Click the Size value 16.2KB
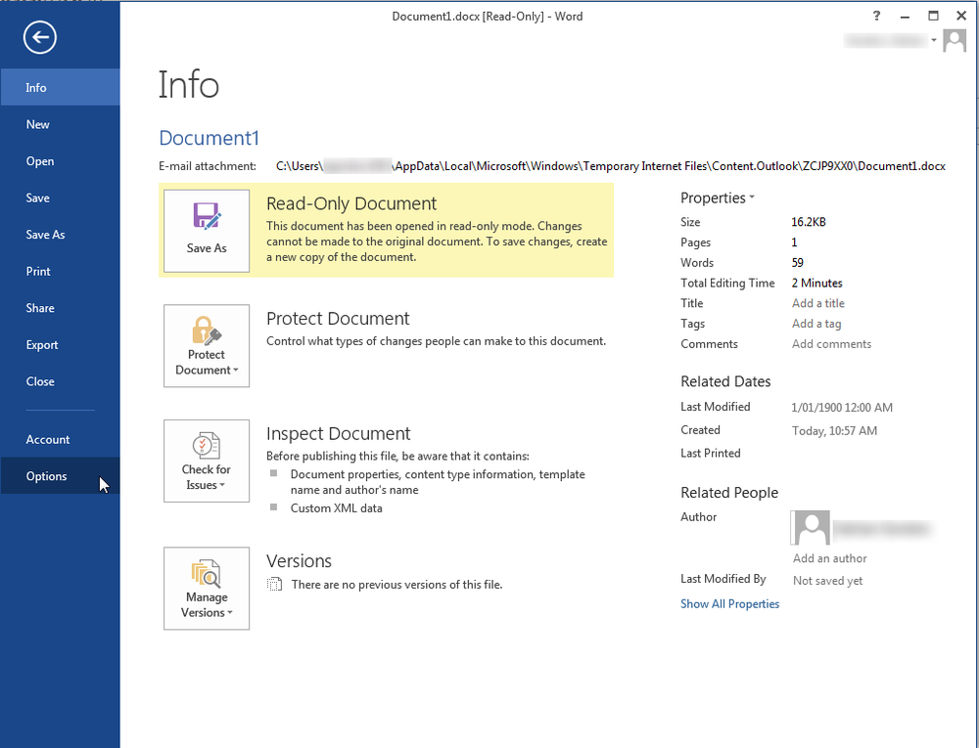The width and height of the screenshot is (979, 748). [809, 222]
